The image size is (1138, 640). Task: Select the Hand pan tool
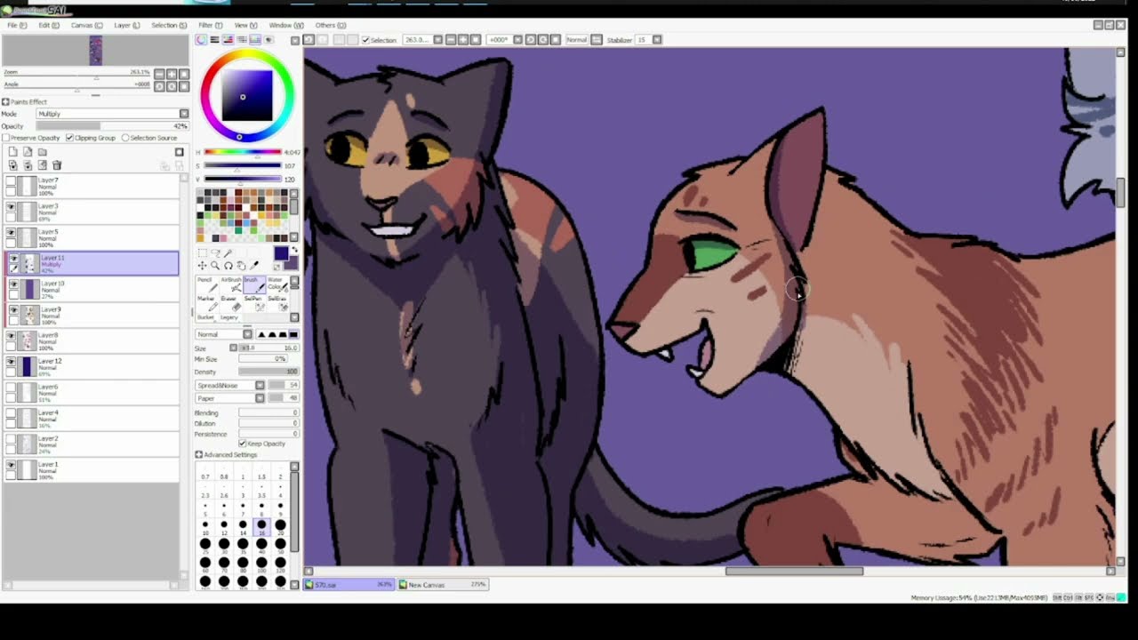tap(241, 266)
